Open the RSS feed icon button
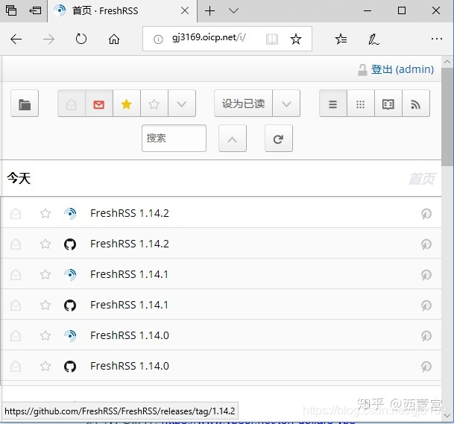Viewport: 454px width, 424px height. 416,104
